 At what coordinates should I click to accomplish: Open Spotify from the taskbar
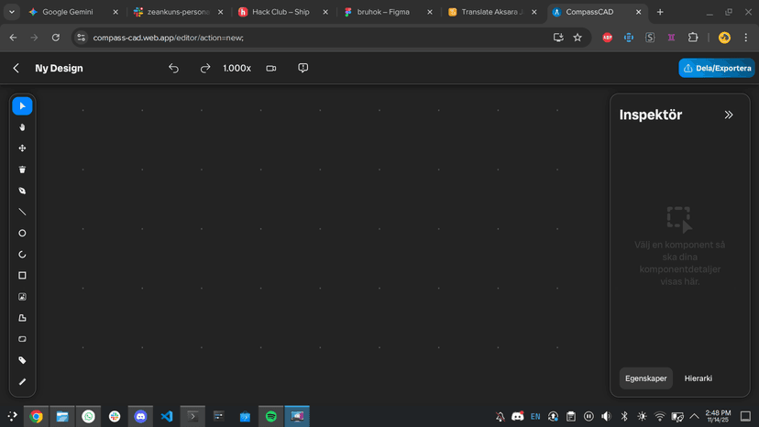pos(271,416)
